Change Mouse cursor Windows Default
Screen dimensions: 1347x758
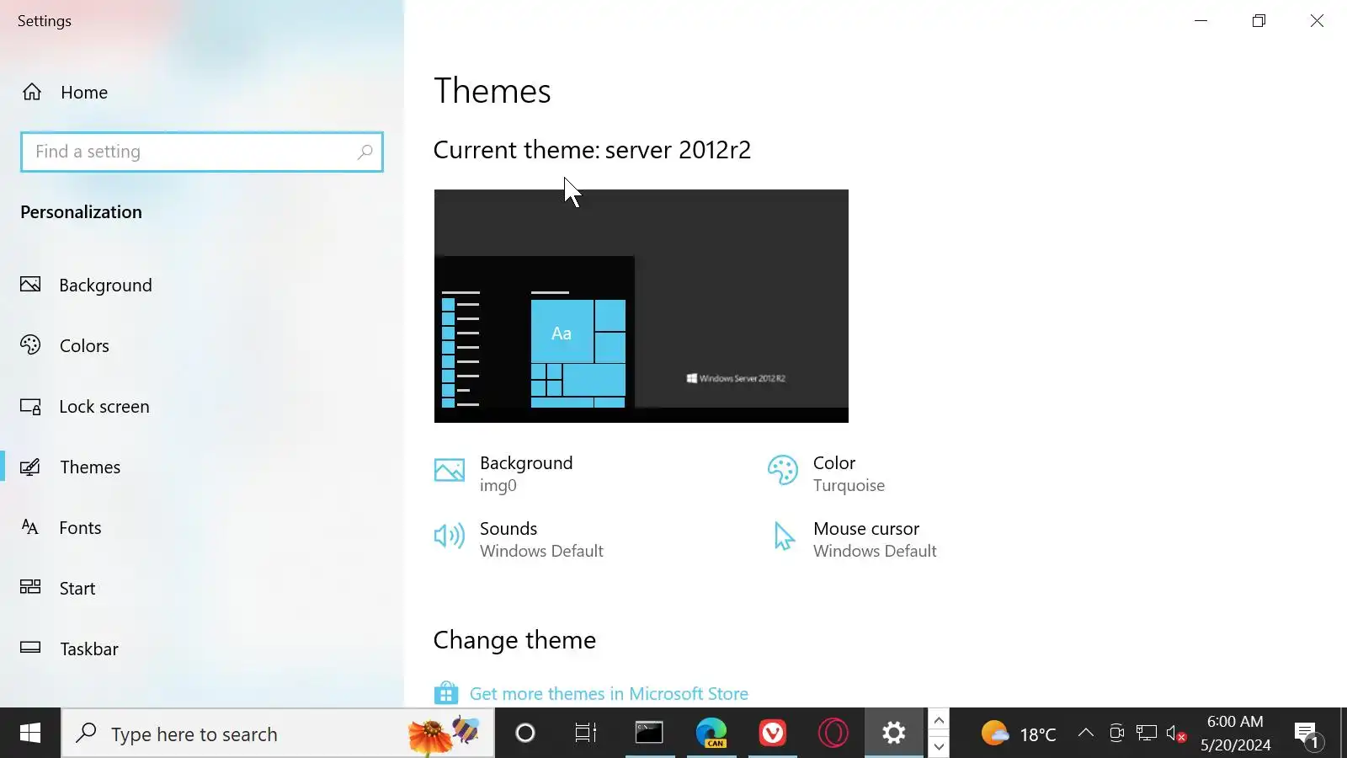[x=875, y=539]
